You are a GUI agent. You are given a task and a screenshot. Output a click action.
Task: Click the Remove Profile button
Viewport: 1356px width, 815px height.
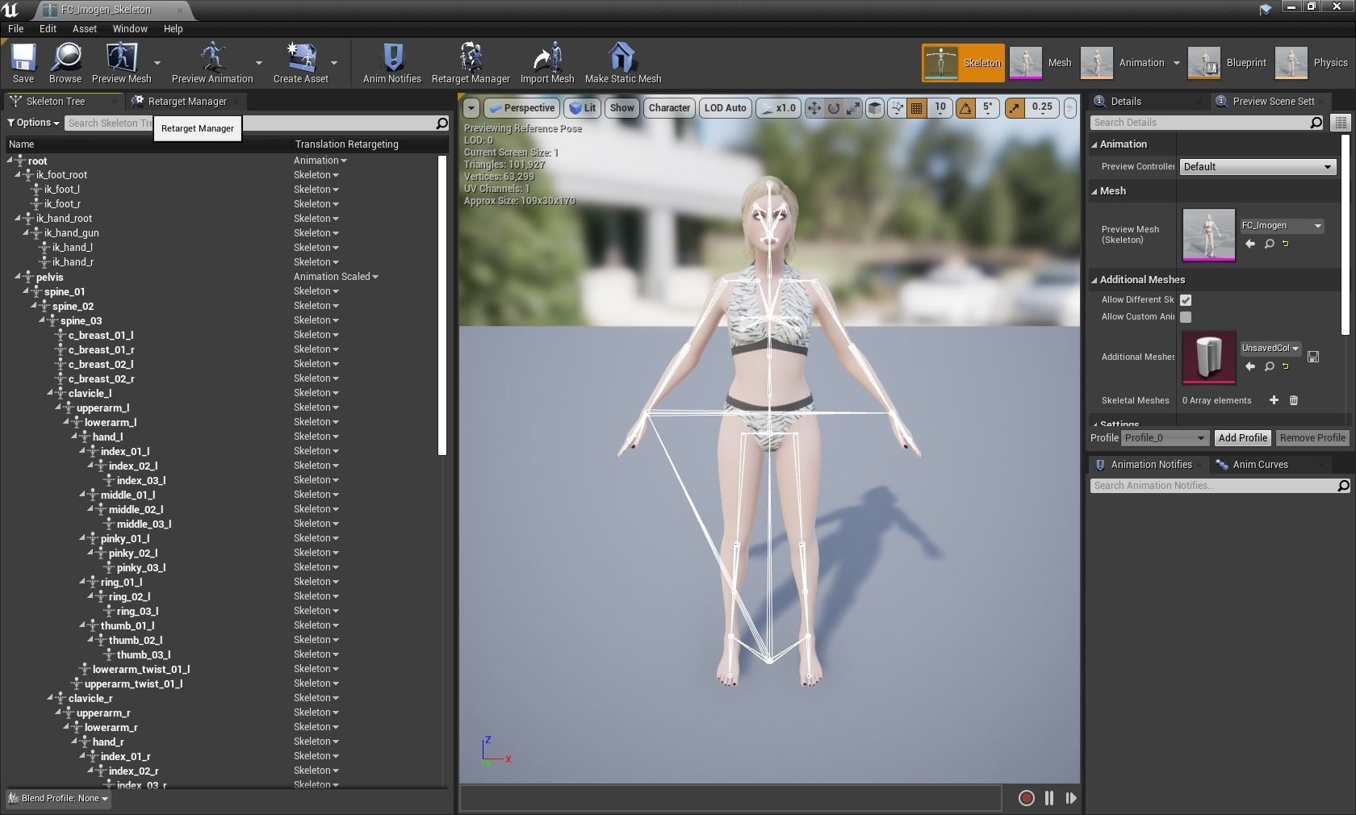(1312, 438)
